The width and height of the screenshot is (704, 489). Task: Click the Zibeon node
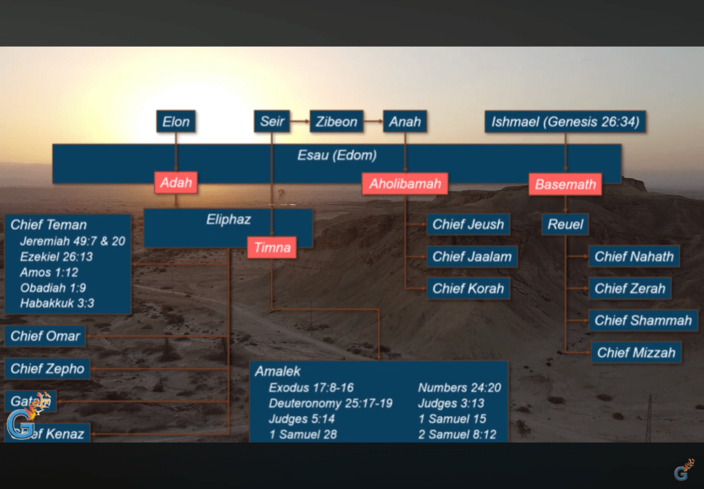[336, 122]
